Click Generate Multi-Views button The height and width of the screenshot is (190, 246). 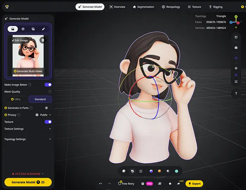tap(28, 71)
